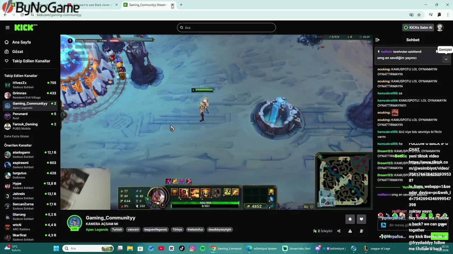
Task: Open Takip Edilen Kanallar
Action: [x=31, y=61]
